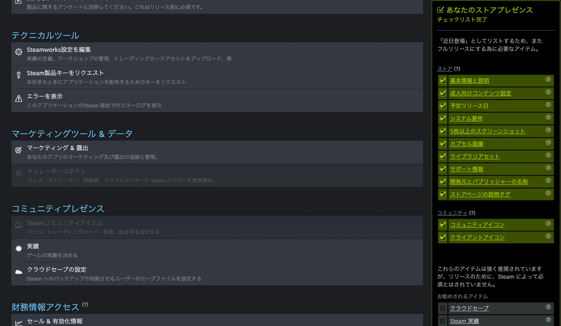The width and height of the screenshot is (561, 326).
Task: Open the 基本情報と説明 link
Action: (469, 81)
